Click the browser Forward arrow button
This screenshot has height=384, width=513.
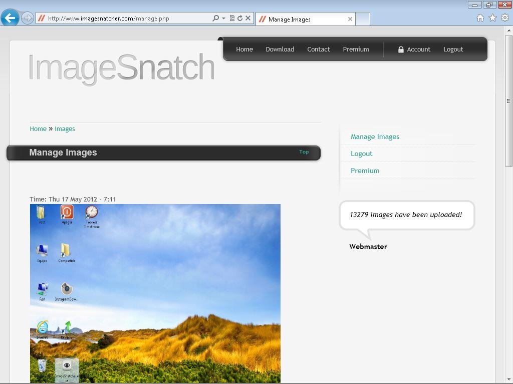coord(28,18)
